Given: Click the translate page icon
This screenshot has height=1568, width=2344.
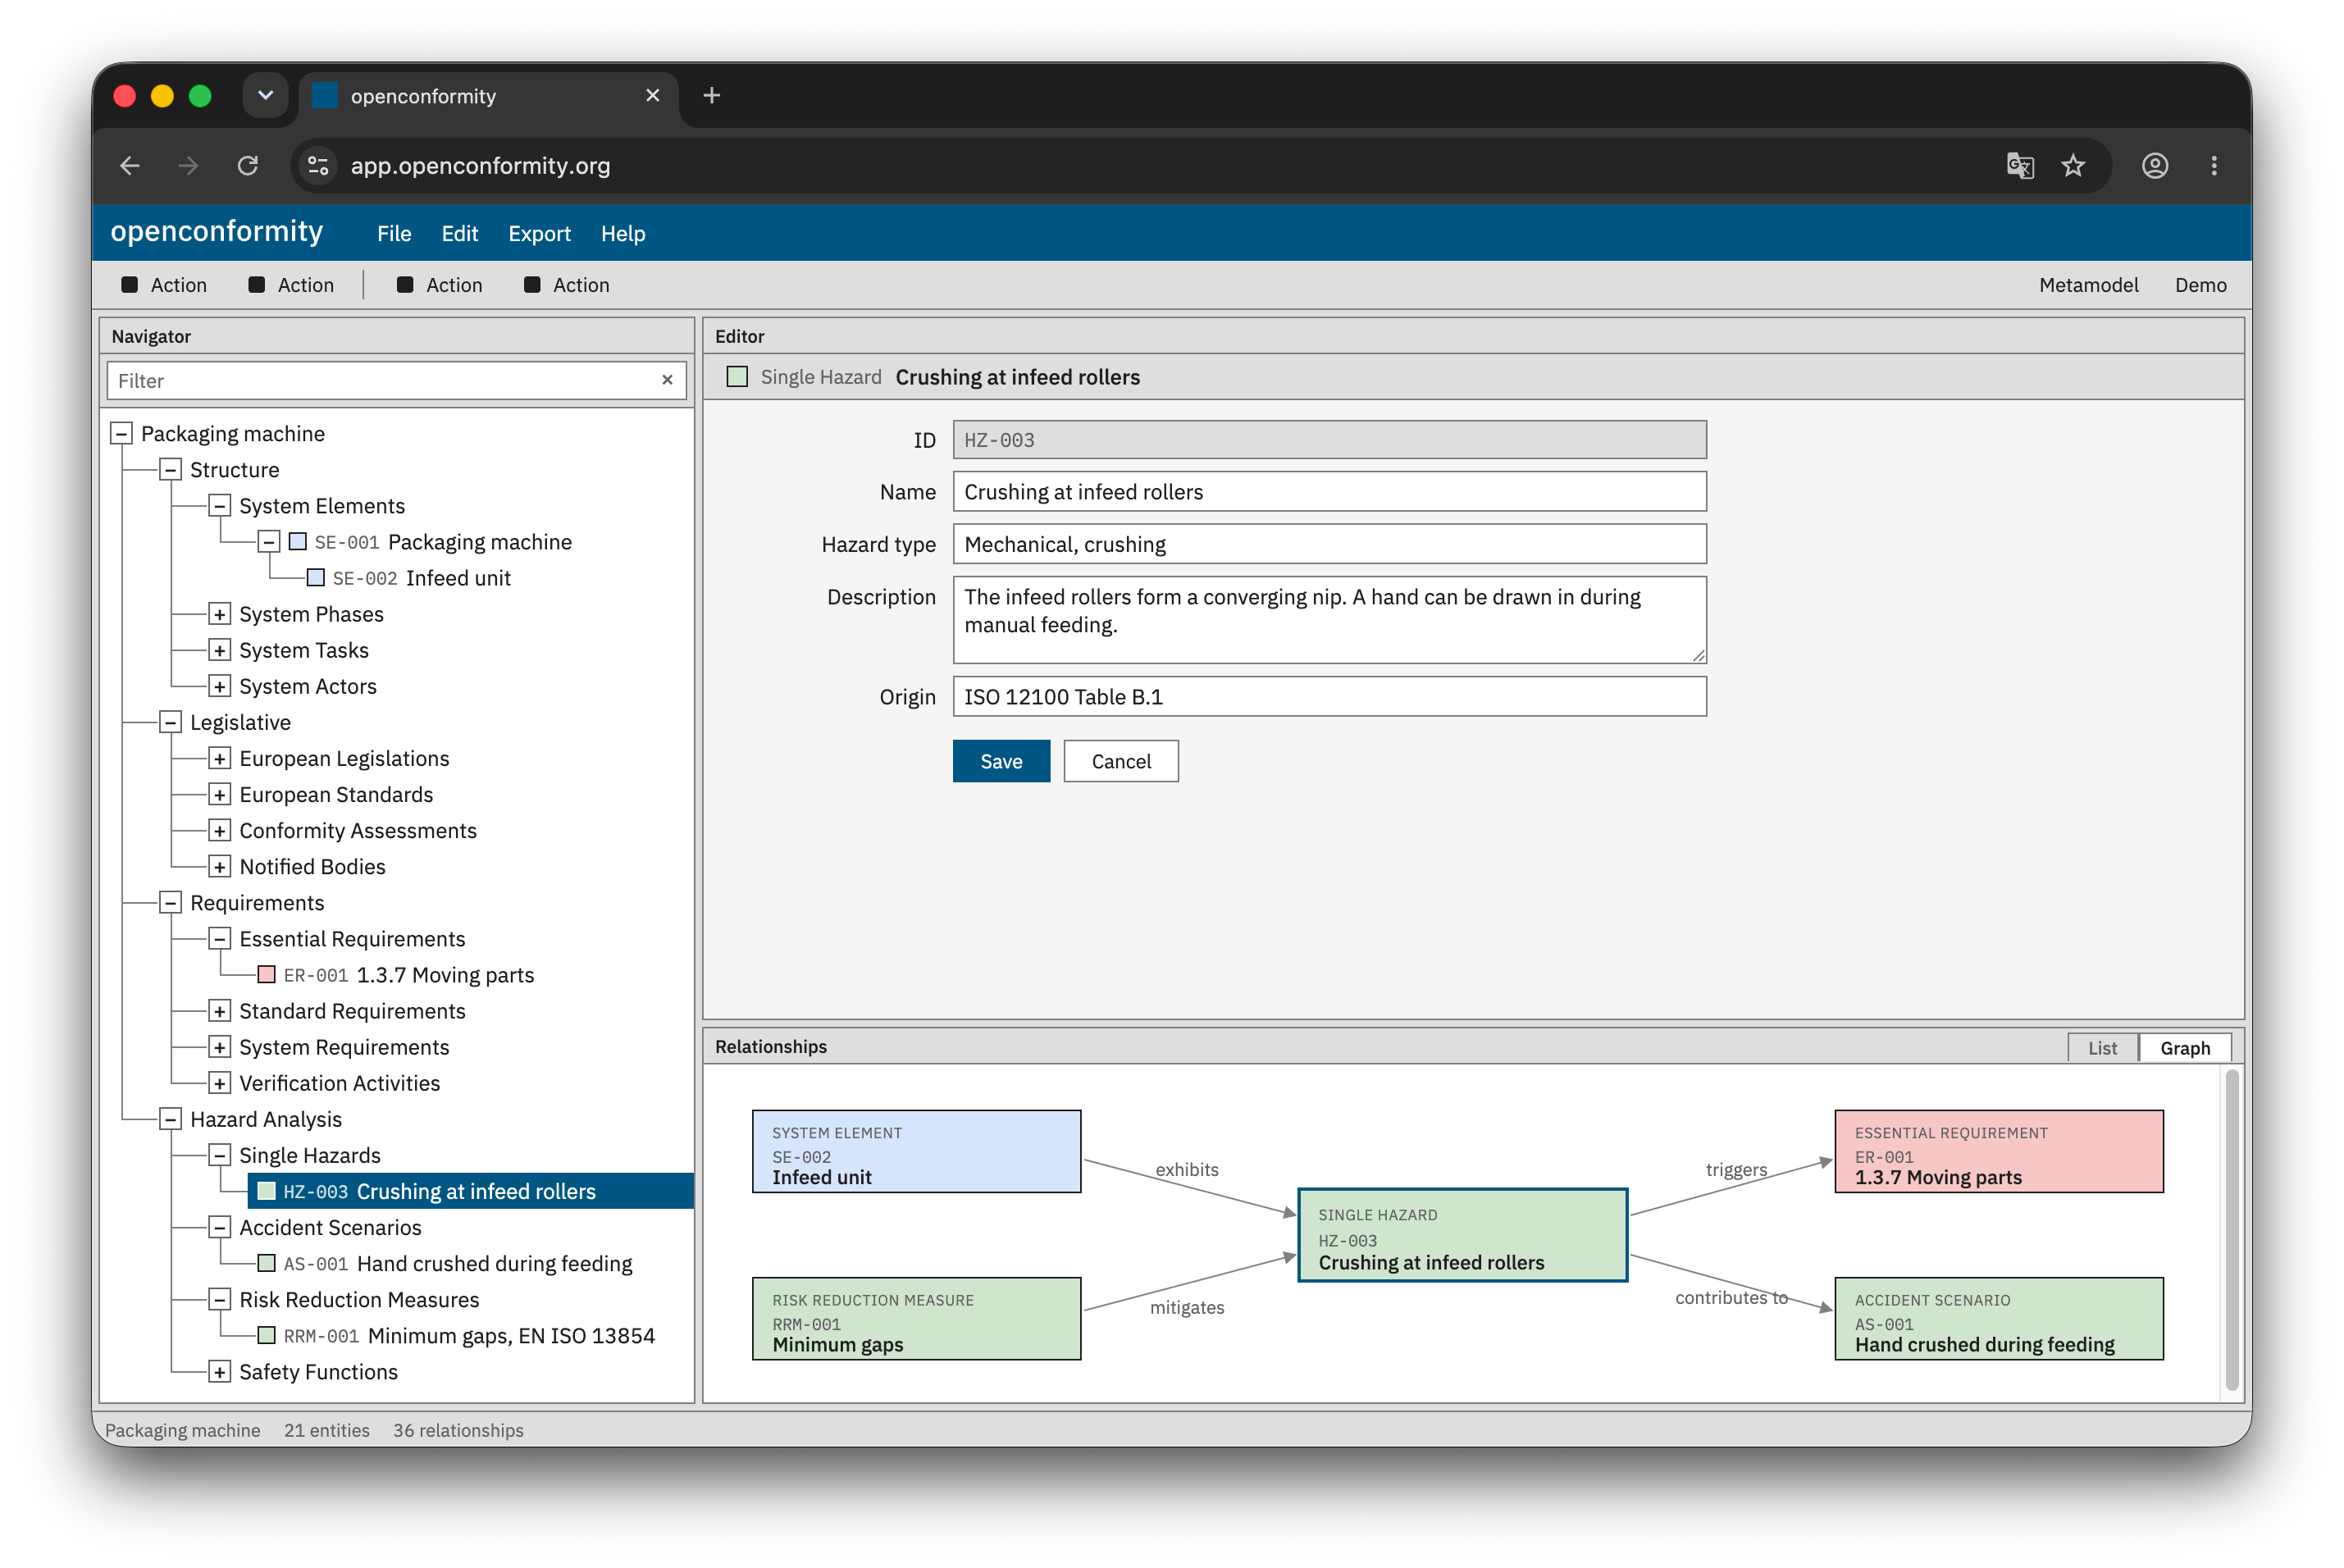Looking at the screenshot, I should 2019,165.
